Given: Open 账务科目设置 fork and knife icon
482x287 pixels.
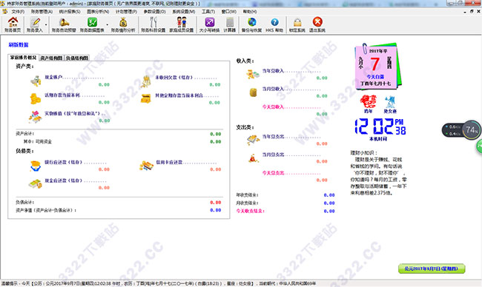Looking at the screenshot, I should point(153,24).
